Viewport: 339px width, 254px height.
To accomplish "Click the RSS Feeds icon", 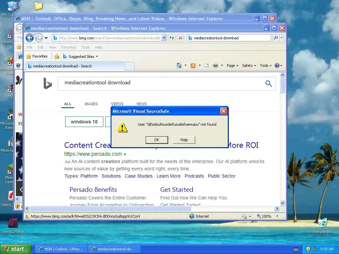I will point(193,66).
